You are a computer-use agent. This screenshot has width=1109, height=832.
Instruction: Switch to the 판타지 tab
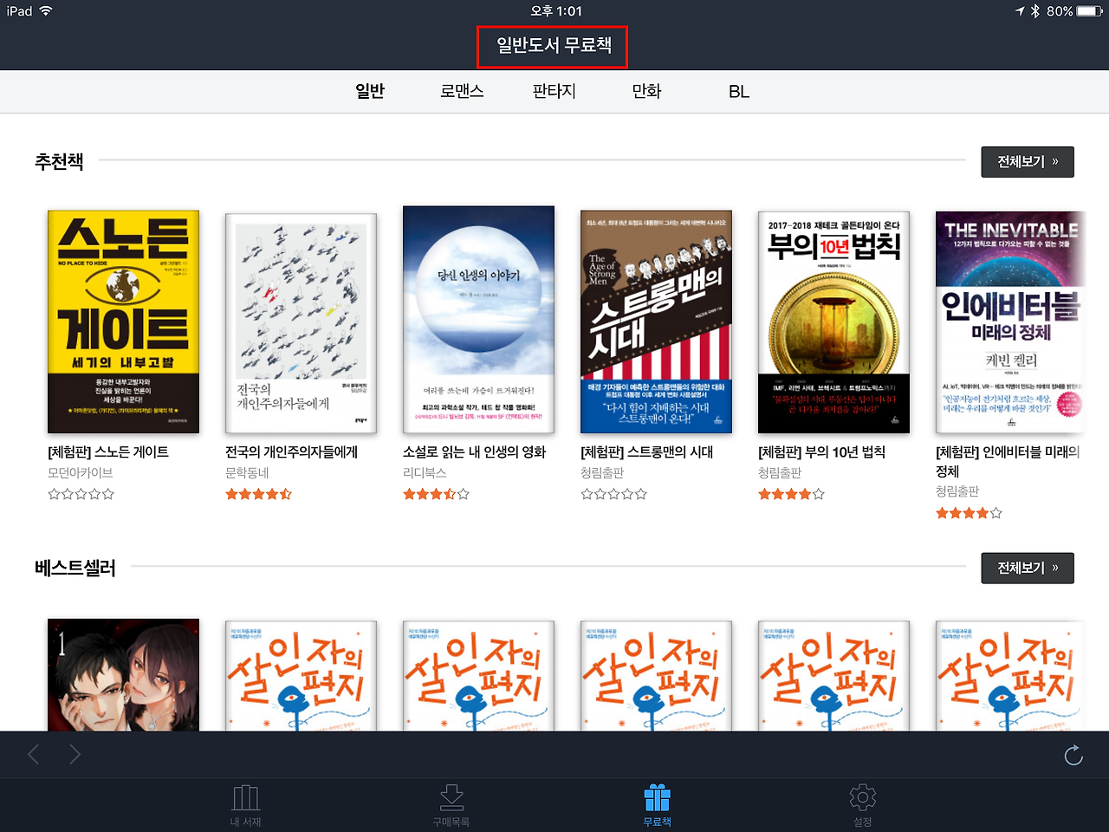554,91
